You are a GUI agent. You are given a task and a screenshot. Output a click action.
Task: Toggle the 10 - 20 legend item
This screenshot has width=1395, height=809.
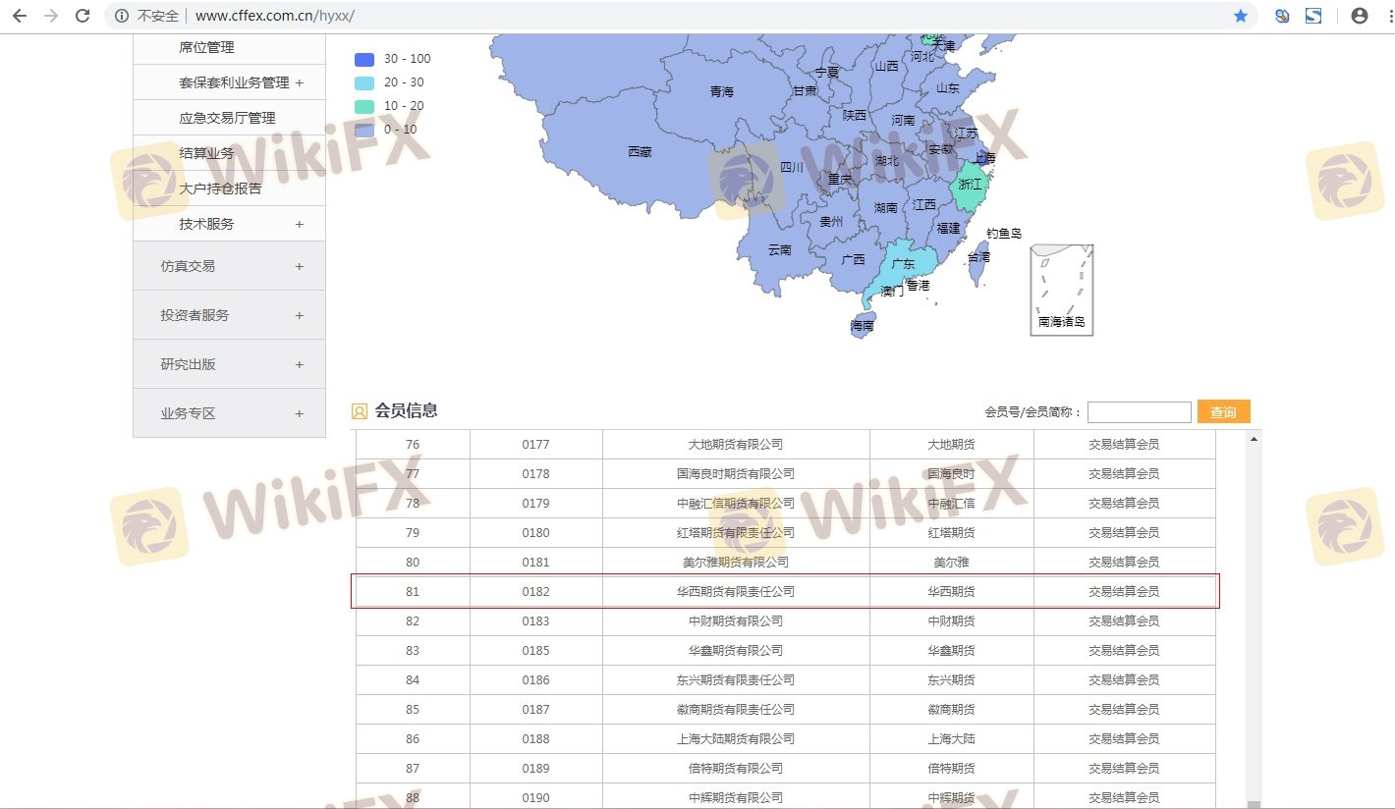pos(393,106)
